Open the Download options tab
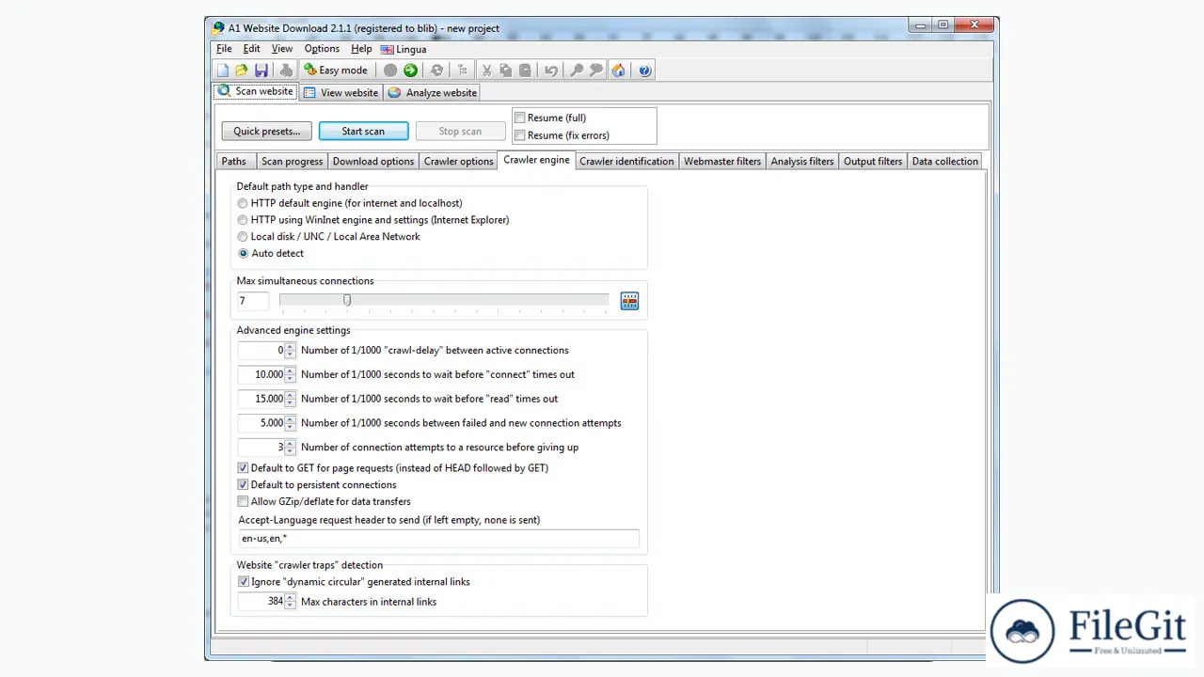This screenshot has height=677, width=1204. click(x=373, y=162)
